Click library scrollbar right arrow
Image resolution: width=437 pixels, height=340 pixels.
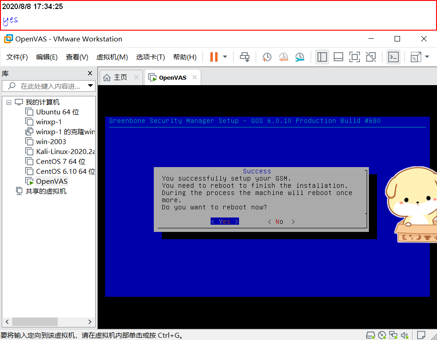(90, 322)
